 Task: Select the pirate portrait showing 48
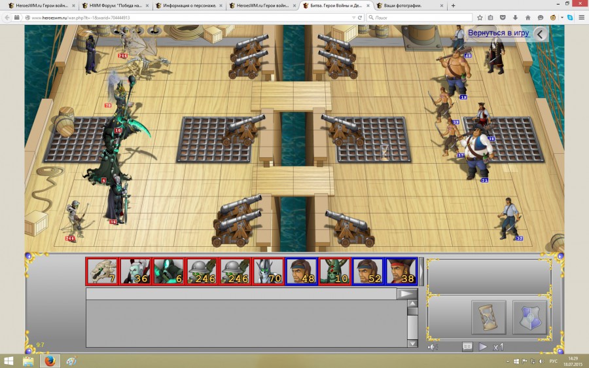click(301, 271)
